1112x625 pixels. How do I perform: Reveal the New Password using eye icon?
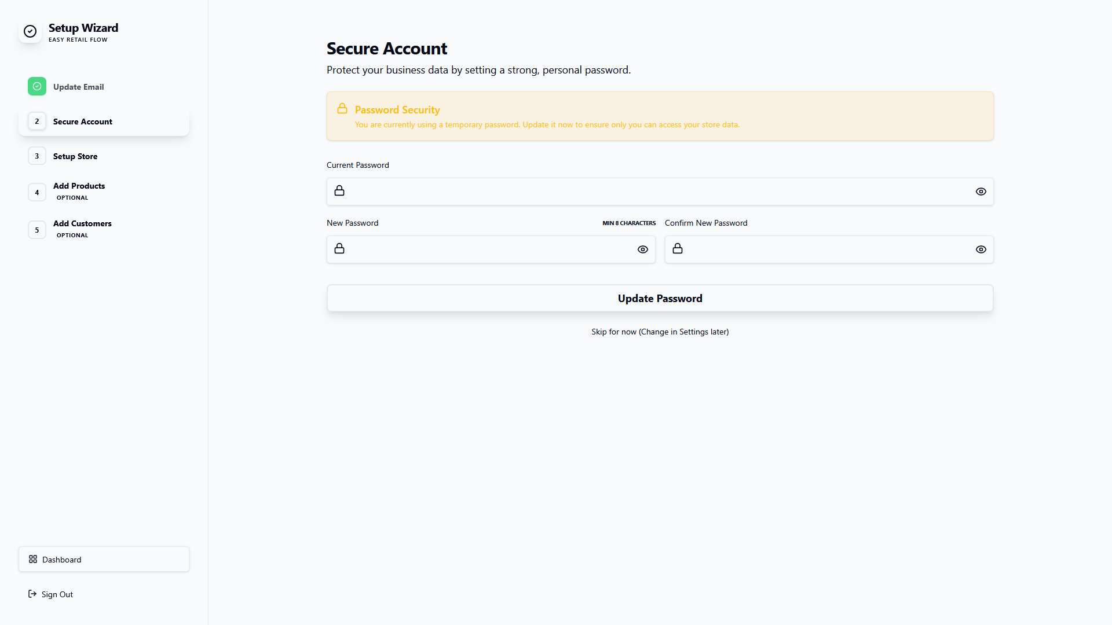click(x=643, y=249)
